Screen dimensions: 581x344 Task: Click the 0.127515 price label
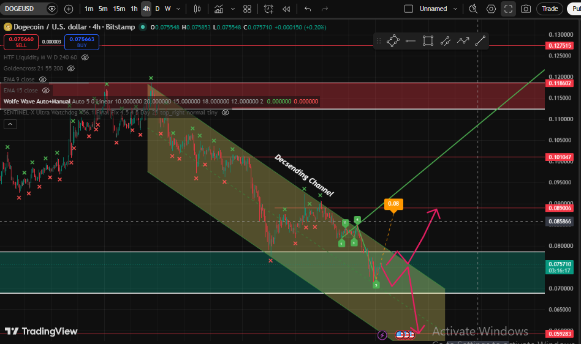pos(560,45)
